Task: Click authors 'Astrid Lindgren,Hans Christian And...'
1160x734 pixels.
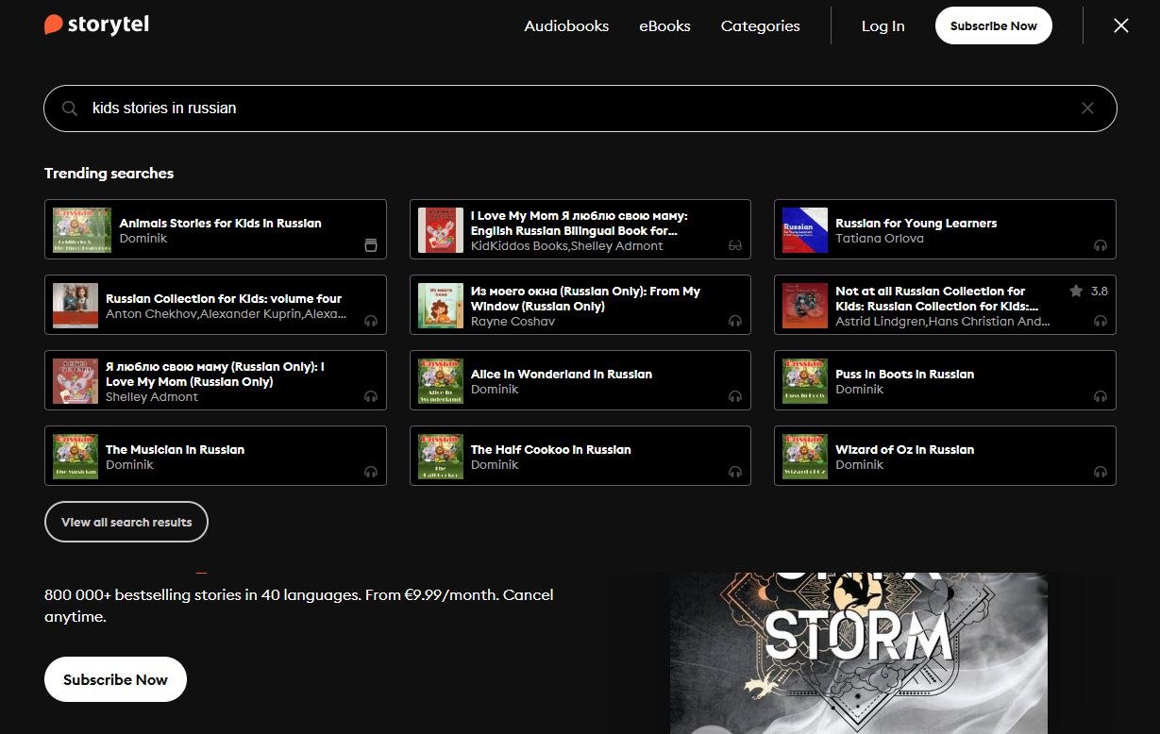Action: (x=943, y=322)
